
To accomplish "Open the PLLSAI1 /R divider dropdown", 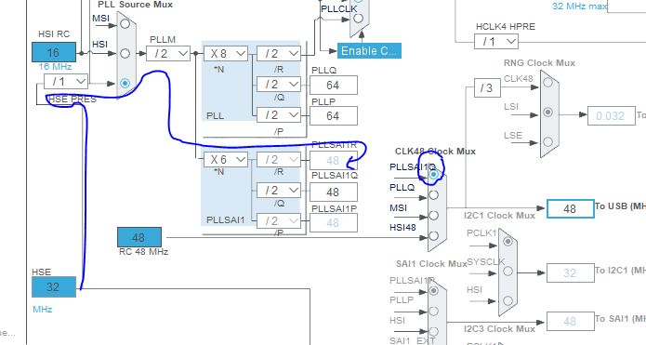I will coord(279,160).
